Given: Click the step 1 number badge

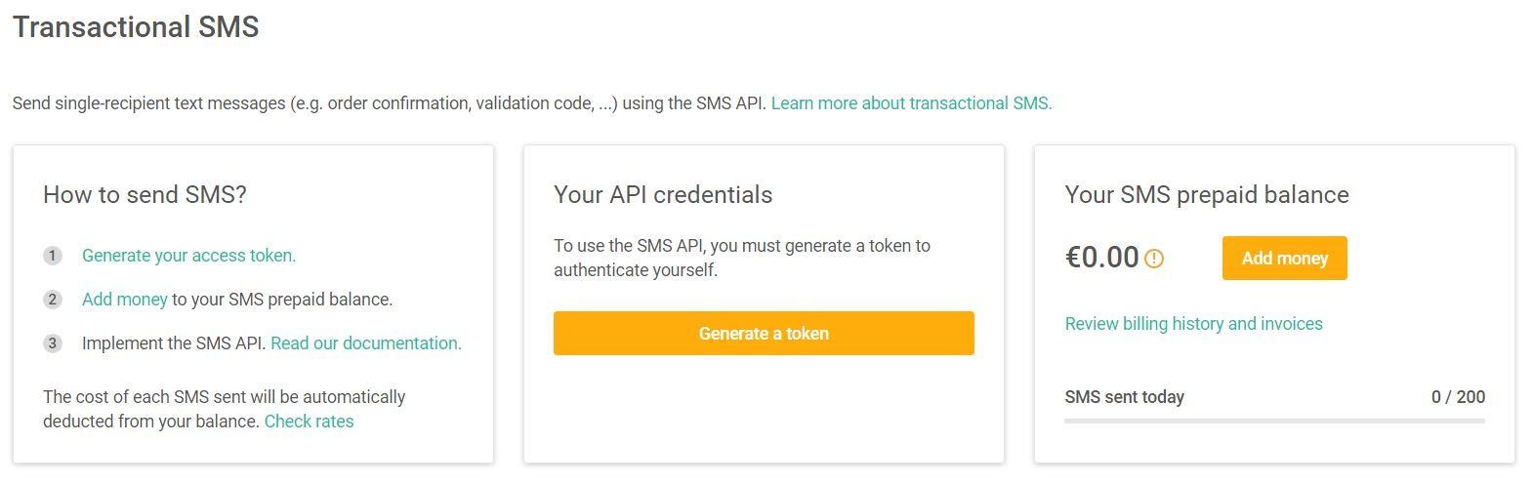Looking at the screenshot, I should pyautogui.click(x=53, y=256).
